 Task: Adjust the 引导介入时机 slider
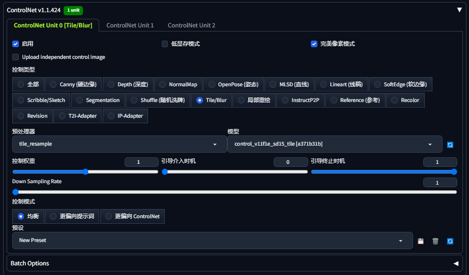(x=236, y=172)
